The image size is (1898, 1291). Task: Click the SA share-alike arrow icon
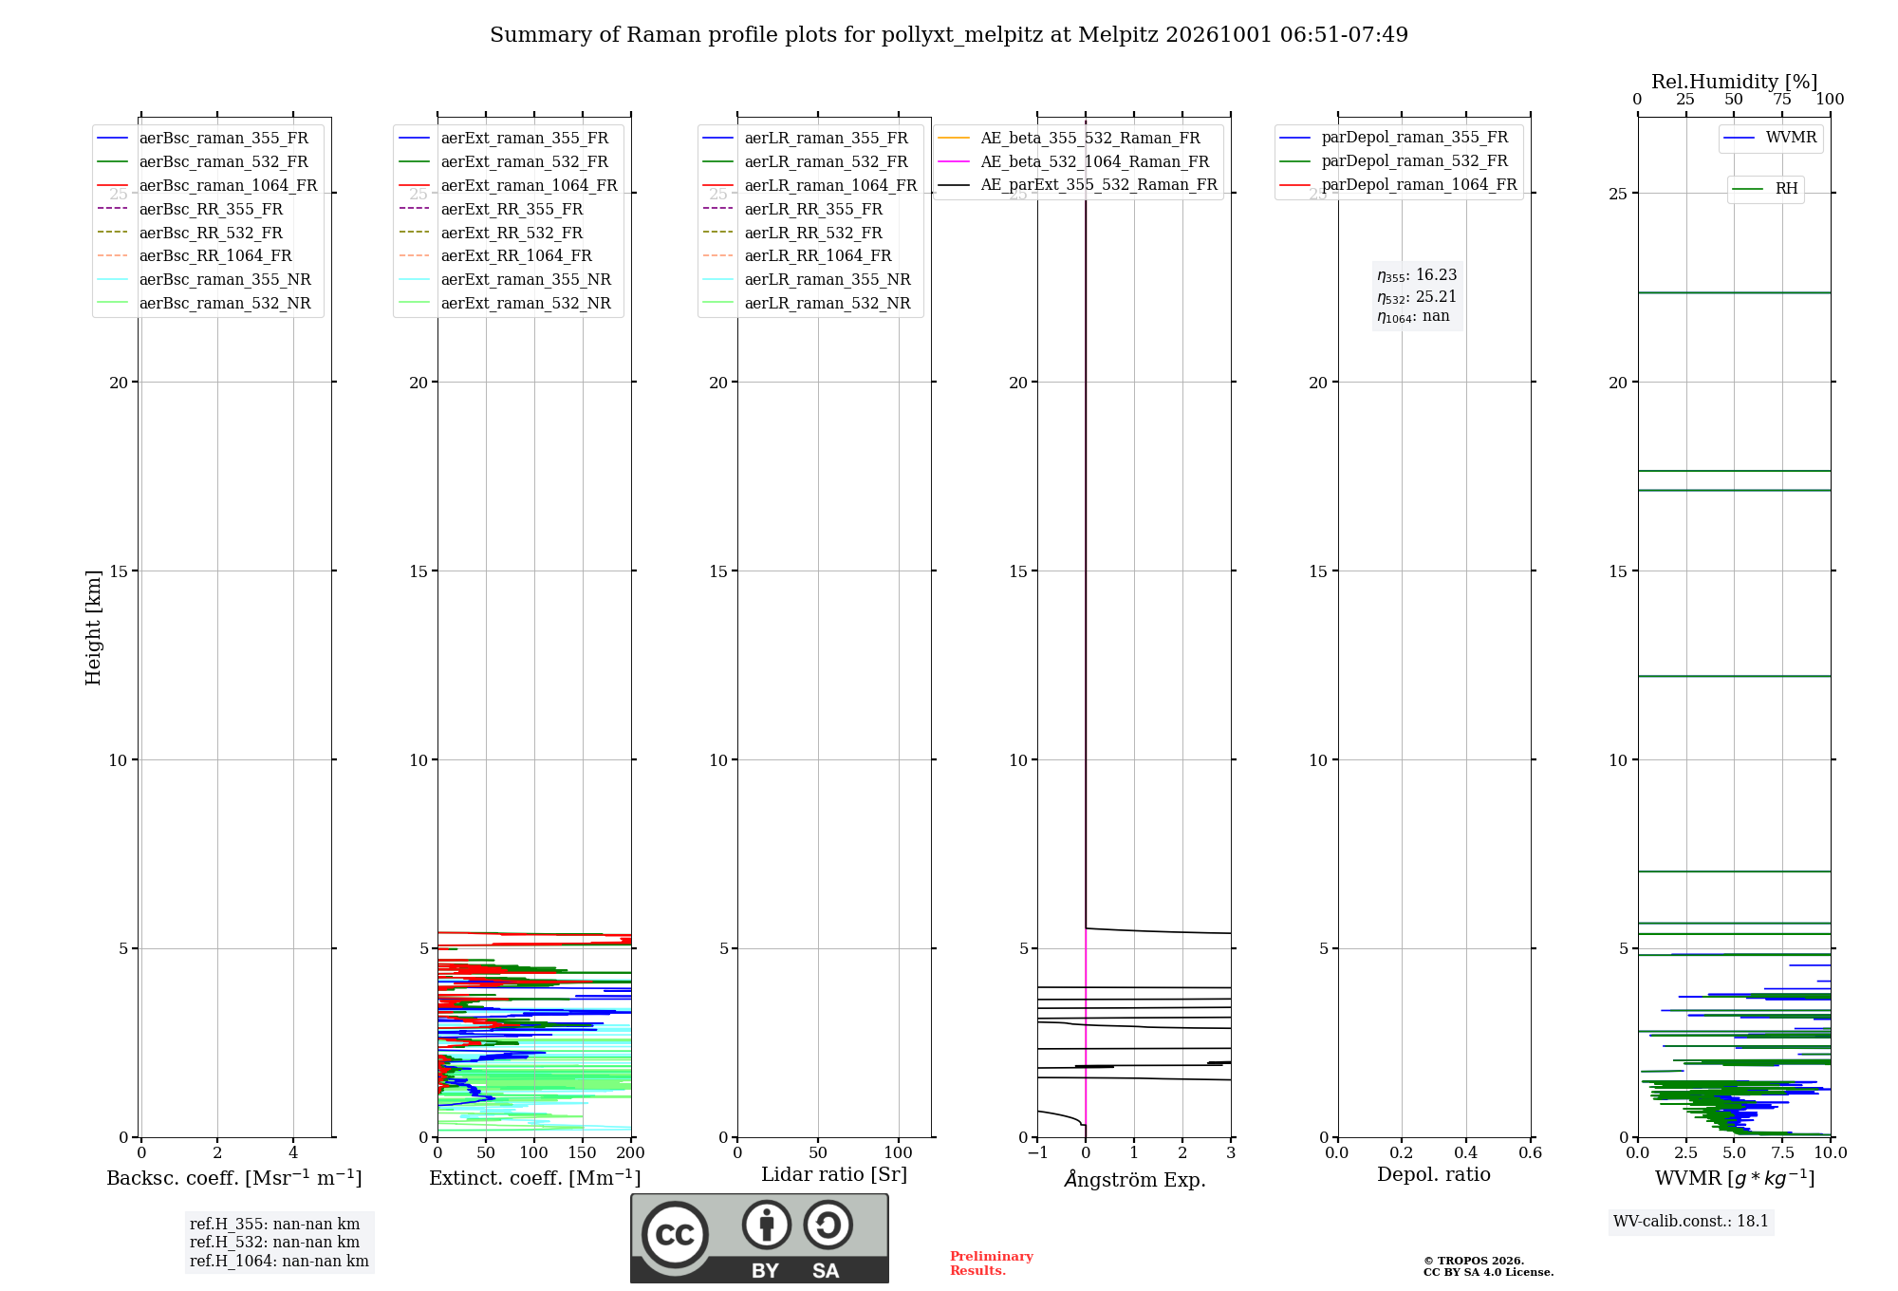pyautogui.click(x=828, y=1225)
